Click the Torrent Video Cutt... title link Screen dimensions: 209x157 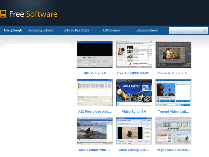click(173, 111)
